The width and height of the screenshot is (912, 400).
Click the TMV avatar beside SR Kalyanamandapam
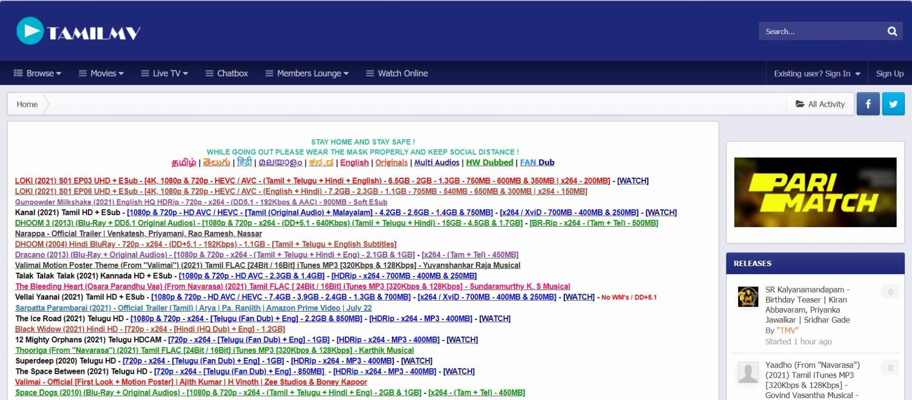pyautogui.click(x=748, y=297)
